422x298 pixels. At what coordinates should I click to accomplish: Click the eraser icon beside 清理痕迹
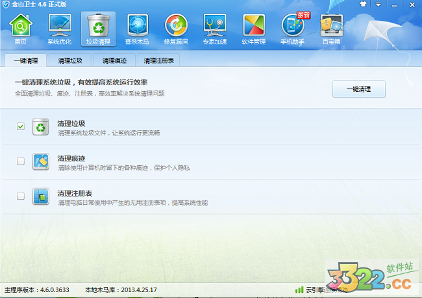(41, 161)
